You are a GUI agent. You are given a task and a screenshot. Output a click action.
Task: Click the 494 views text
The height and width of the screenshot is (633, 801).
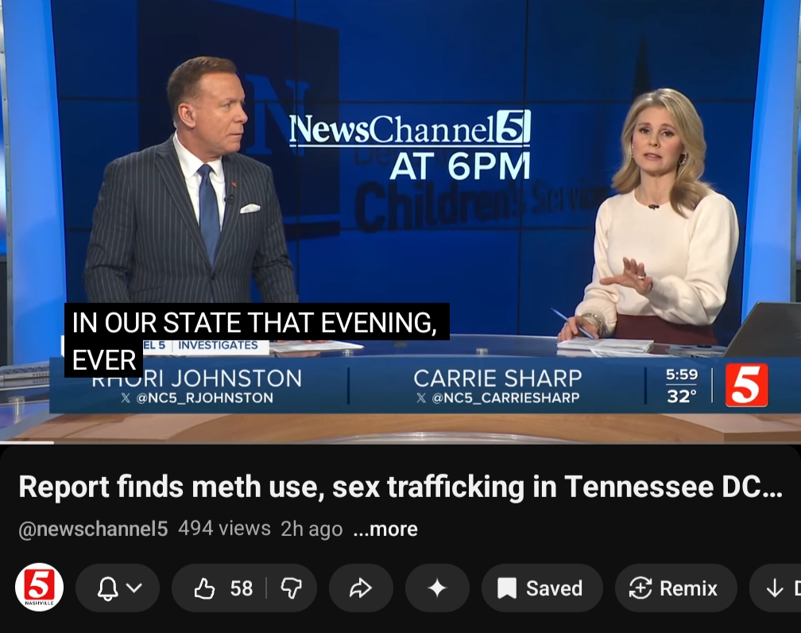click(x=224, y=528)
